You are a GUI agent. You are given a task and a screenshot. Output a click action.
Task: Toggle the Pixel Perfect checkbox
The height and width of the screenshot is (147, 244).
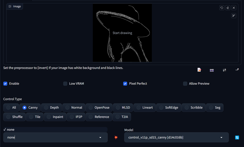(125, 84)
